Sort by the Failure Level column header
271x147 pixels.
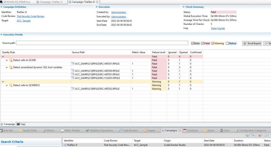tap(159, 52)
